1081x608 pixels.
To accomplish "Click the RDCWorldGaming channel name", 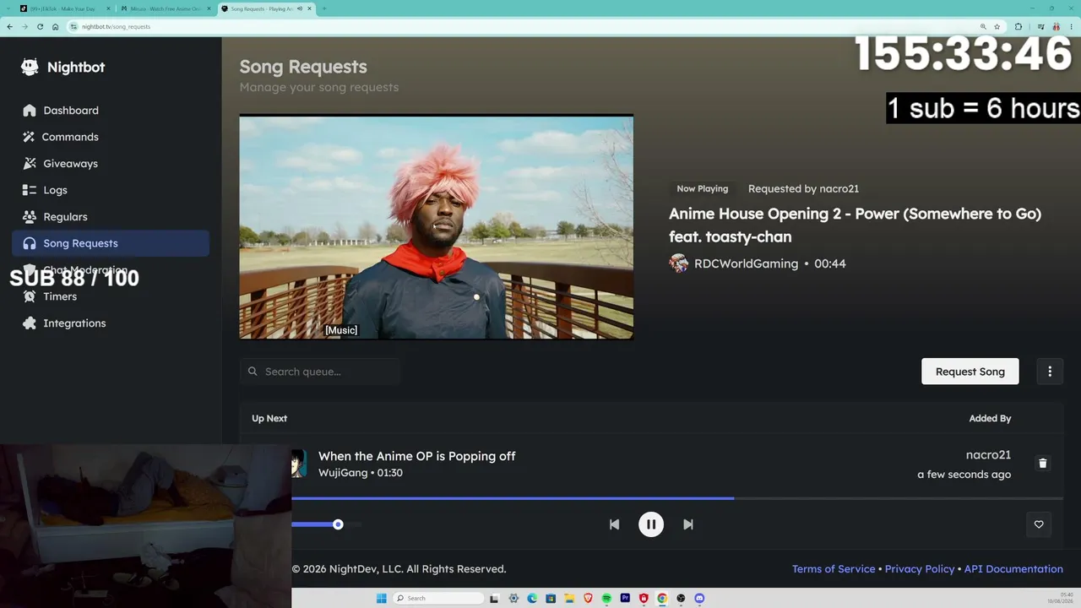I will coord(746,263).
